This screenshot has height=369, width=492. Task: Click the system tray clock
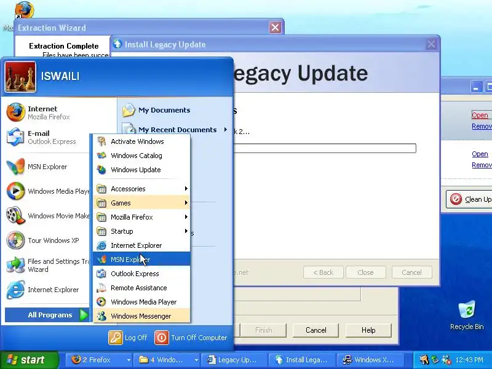[x=469, y=360]
